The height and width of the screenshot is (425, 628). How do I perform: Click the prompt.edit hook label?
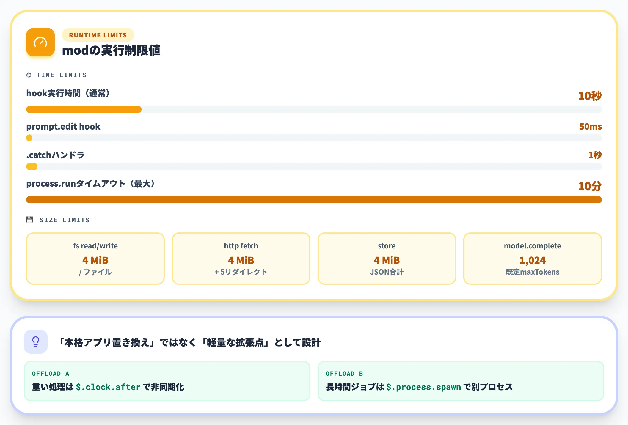[x=63, y=127]
